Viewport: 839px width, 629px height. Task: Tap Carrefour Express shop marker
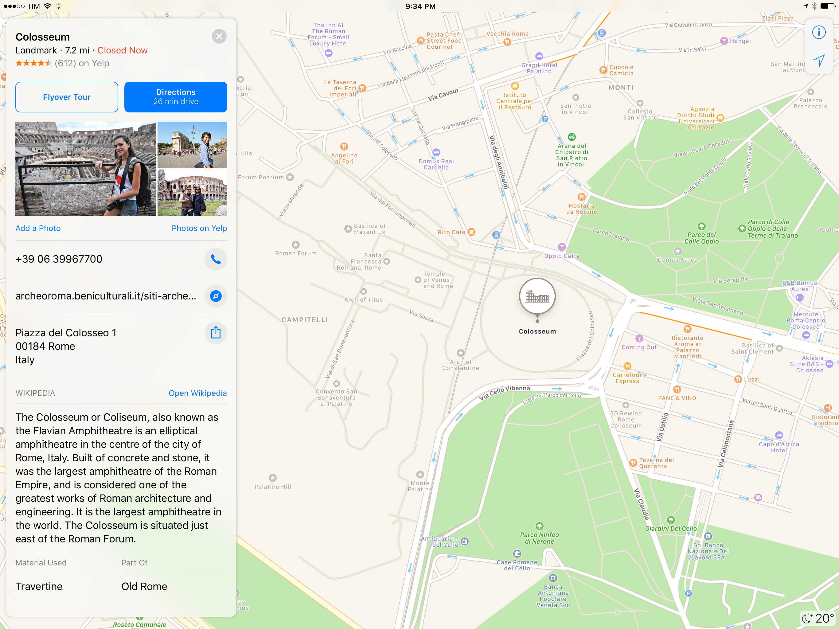(x=627, y=366)
